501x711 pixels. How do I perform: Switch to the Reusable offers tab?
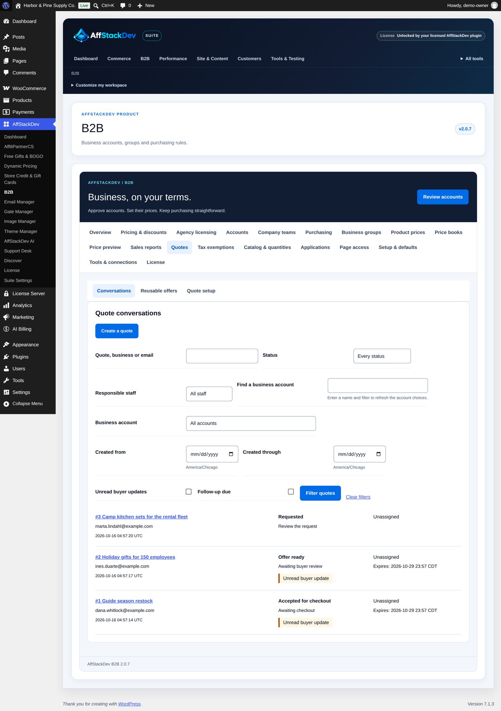159,291
